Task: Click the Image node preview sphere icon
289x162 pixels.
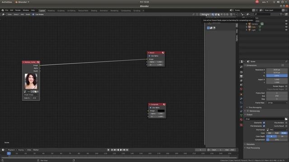Action: 38,62
